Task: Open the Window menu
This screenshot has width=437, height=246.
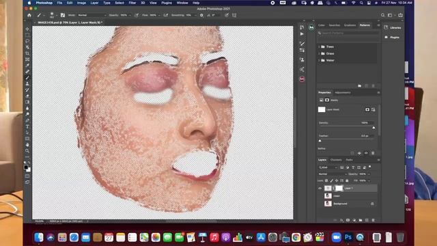Action: (182, 3)
